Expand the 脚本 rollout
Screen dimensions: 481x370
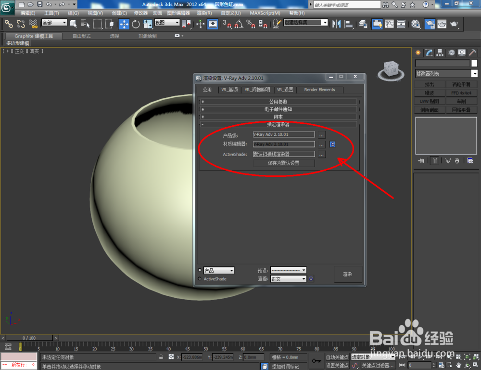[x=278, y=117]
